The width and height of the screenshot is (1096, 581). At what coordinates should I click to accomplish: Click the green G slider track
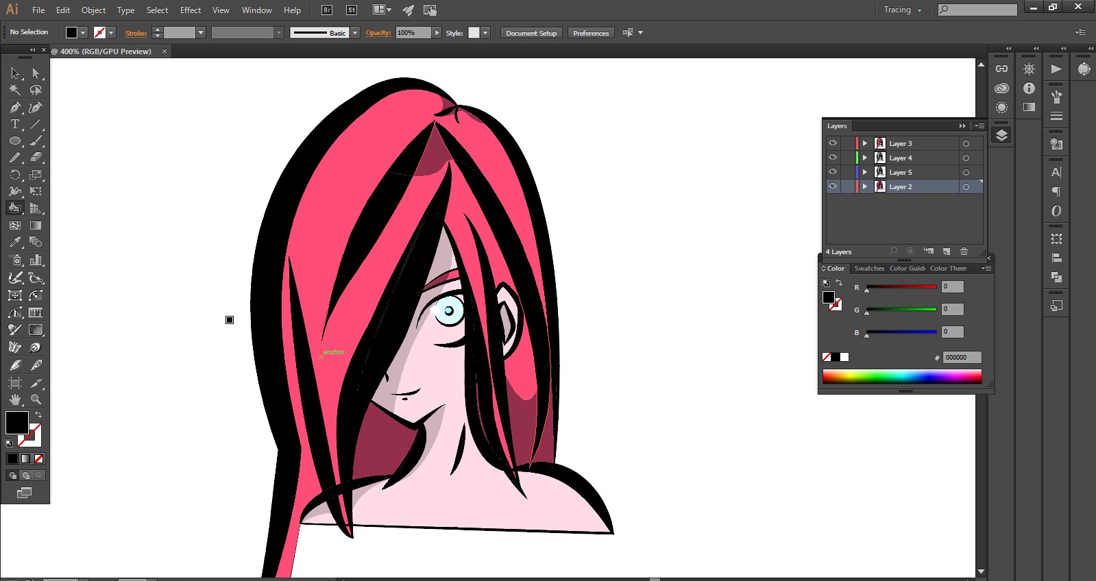click(901, 310)
